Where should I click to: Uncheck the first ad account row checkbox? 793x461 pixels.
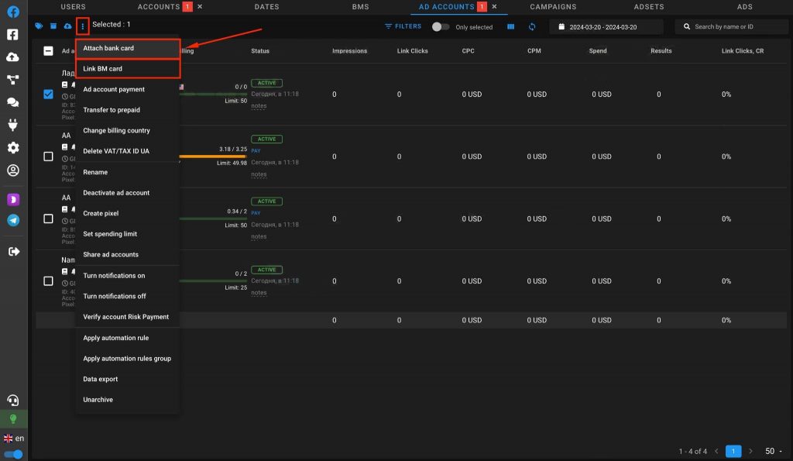pyautogui.click(x=48, y=94)
